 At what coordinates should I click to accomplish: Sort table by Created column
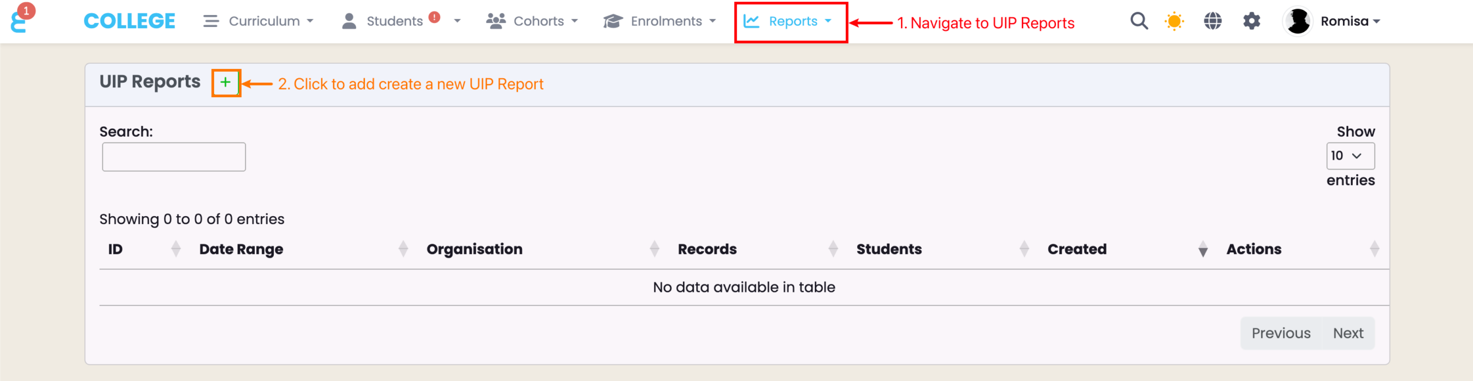click(x=1077, y=249)
